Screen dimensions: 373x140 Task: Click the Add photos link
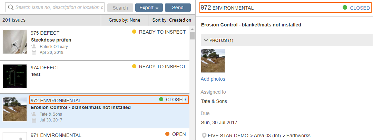point(213,79)
